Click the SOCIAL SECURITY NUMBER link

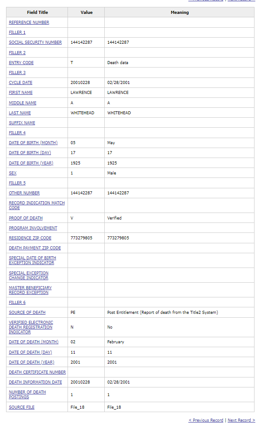click(x=35, y=42)
